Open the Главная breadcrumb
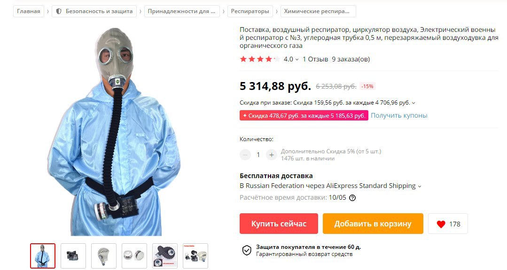 (29, 11)
